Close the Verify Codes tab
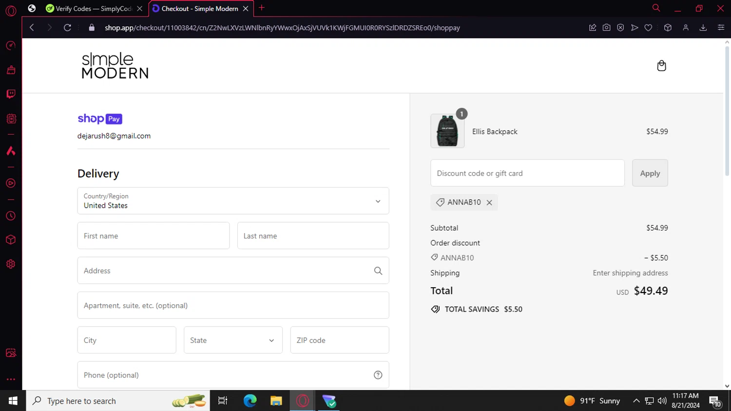The image size is (731, 411). coord(140,8)
